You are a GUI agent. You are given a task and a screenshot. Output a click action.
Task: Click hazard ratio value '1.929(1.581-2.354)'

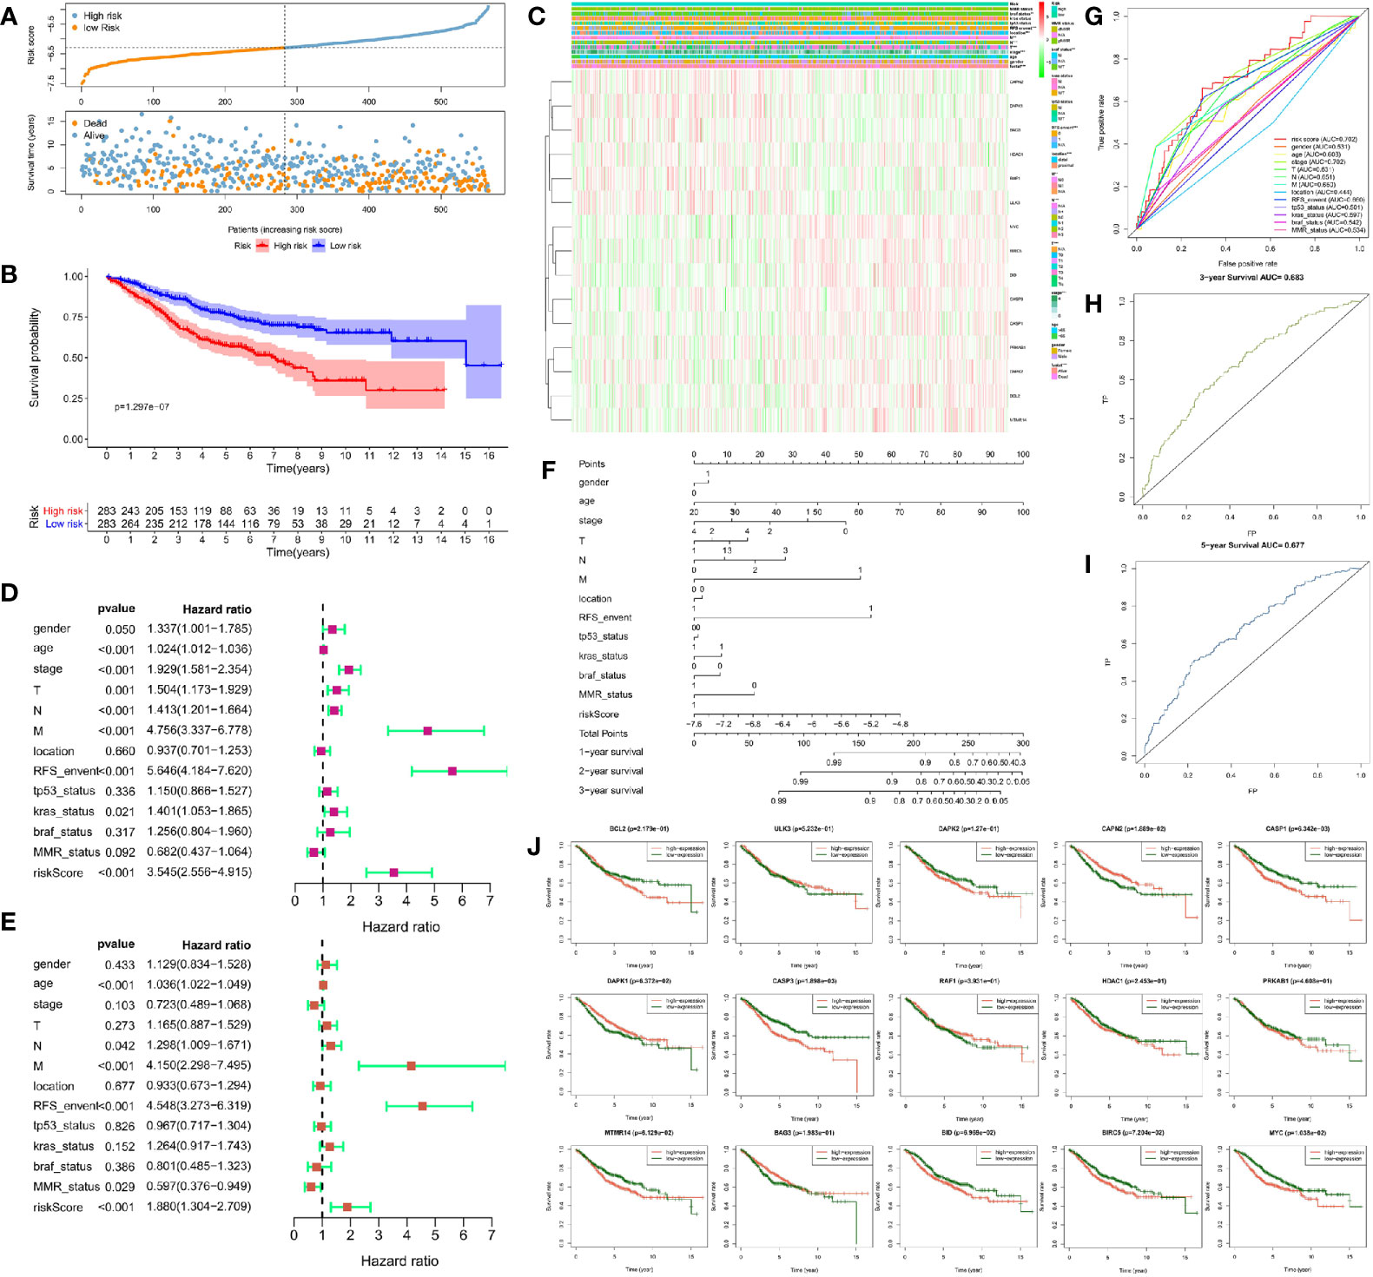[x=199, y=669]
